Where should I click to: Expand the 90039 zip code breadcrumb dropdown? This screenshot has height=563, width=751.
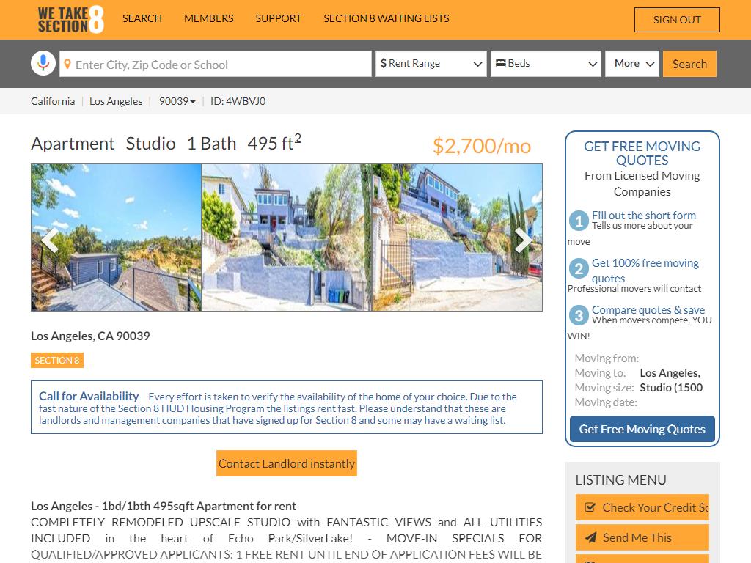[x=177, y=101]
